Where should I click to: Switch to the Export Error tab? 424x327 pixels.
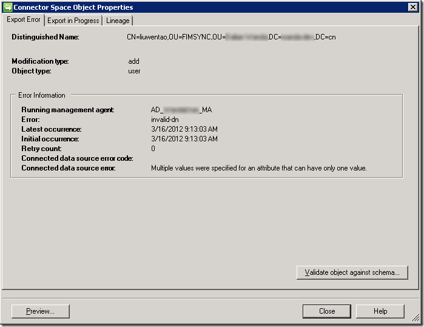tap(23, 20)
